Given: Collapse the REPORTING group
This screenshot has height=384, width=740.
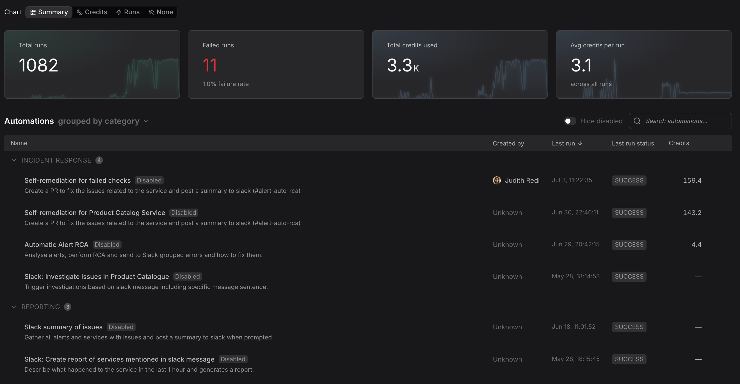Looking at the screenshot, I should [x=14, y=307].
